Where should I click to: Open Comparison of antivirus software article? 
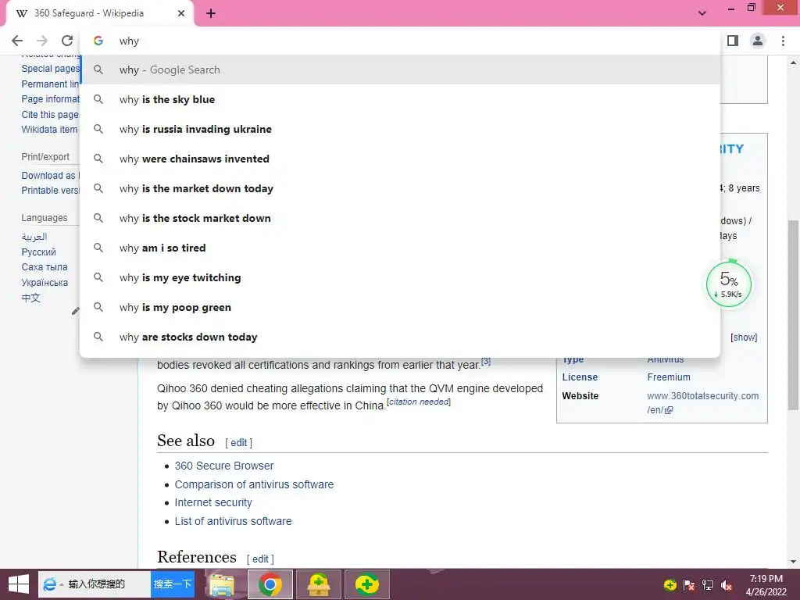pyautogui.click(x=254, y=484)
